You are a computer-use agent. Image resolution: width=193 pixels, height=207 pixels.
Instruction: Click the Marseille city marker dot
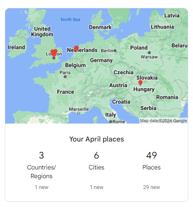79,113
